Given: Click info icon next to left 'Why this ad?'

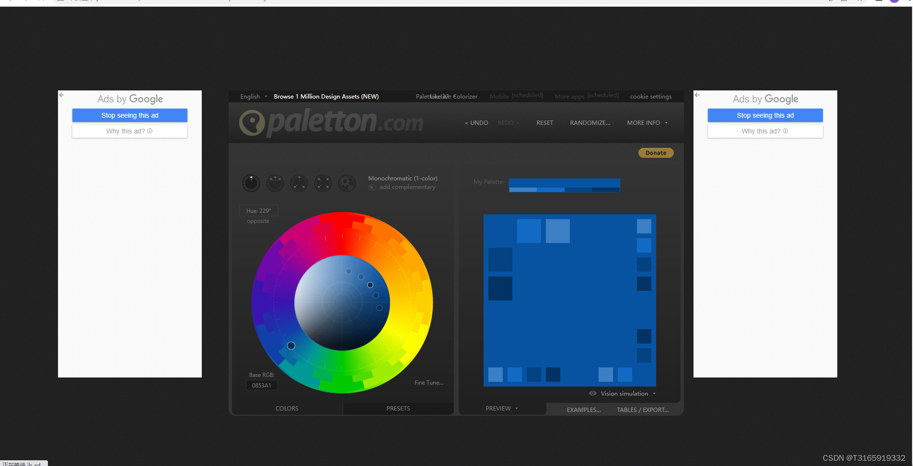Looking at the screenshot, I should pos(150,131).
